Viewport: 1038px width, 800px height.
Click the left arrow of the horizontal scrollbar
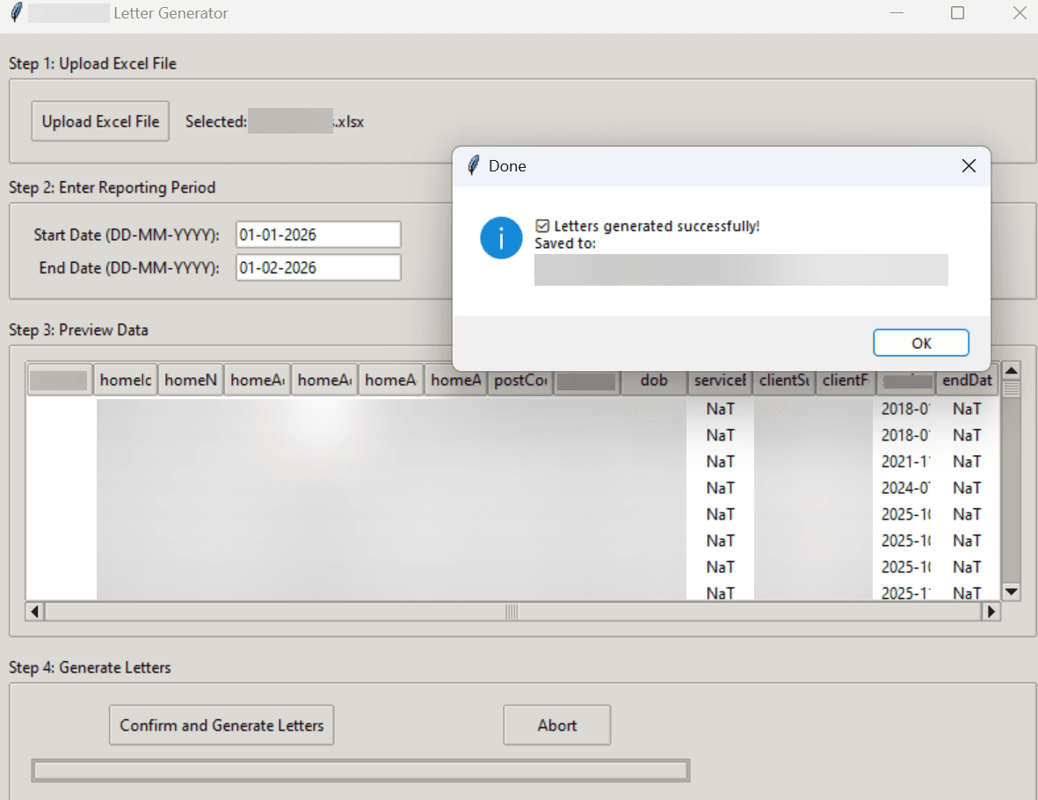pos(33,611)
